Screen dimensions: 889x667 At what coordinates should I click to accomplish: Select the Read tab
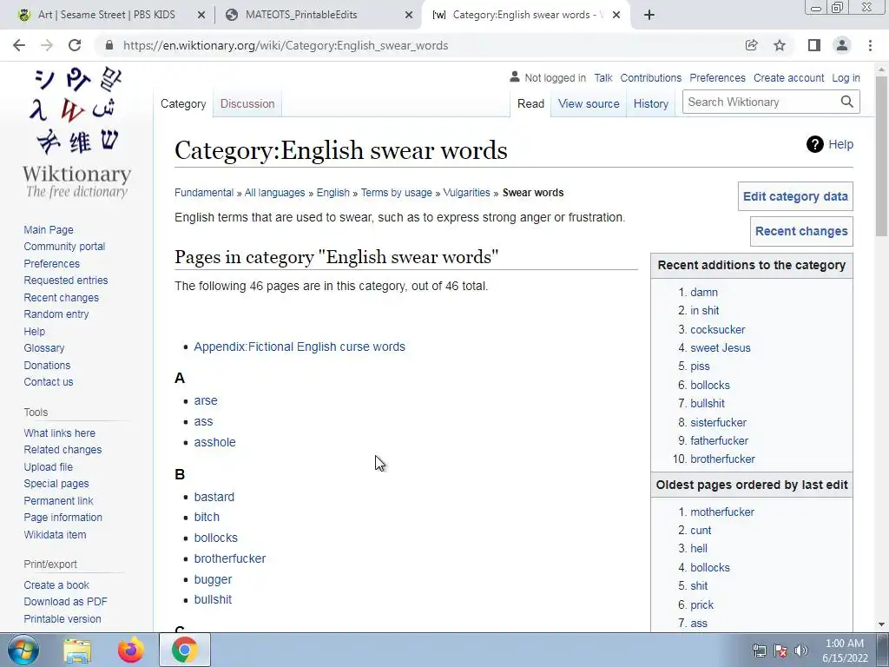[x=530, y=104]
